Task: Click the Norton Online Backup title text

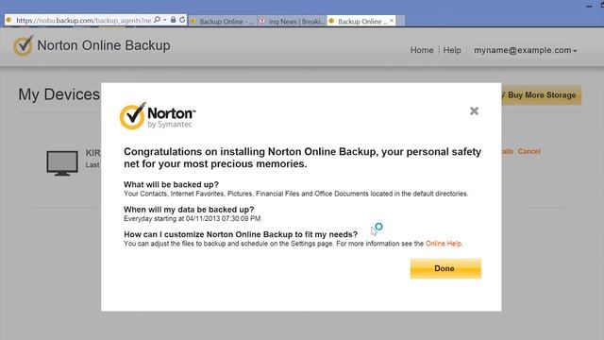Action: click(104, 45)
